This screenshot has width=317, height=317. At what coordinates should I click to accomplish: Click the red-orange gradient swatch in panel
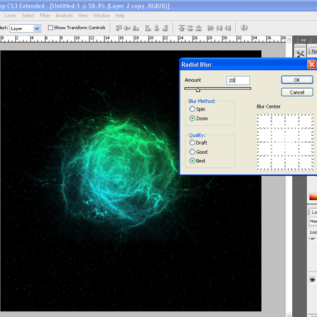[313, 197]
